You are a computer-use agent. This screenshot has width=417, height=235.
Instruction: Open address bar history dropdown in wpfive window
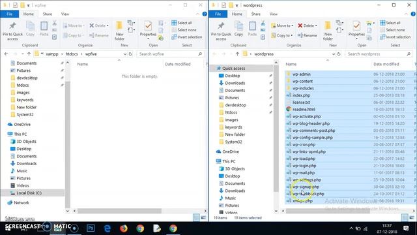[x=125, y=54]
